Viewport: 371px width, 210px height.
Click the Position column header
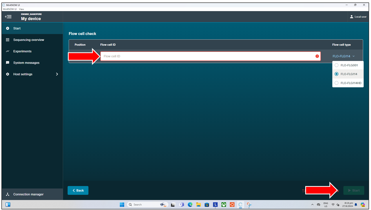(80, 45)
